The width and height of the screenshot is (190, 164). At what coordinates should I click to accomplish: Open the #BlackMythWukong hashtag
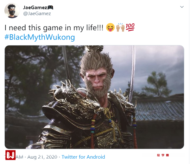(x=40, y=37)
